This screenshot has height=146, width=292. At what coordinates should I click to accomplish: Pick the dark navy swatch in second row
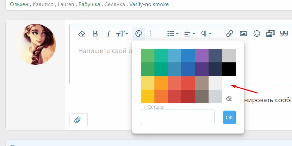pos(215,69)
